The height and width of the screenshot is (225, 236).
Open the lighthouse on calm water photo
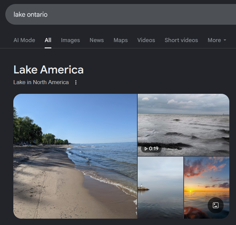(160, 188)
